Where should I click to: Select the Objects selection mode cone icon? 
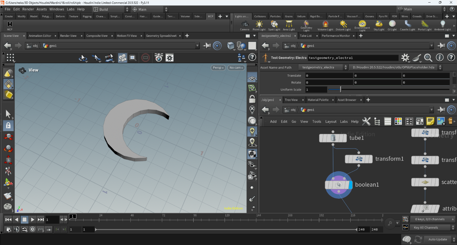(8, 74)
